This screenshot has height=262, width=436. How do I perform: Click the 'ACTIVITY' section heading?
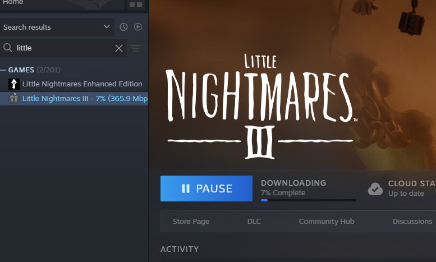(x=180, y=249)
